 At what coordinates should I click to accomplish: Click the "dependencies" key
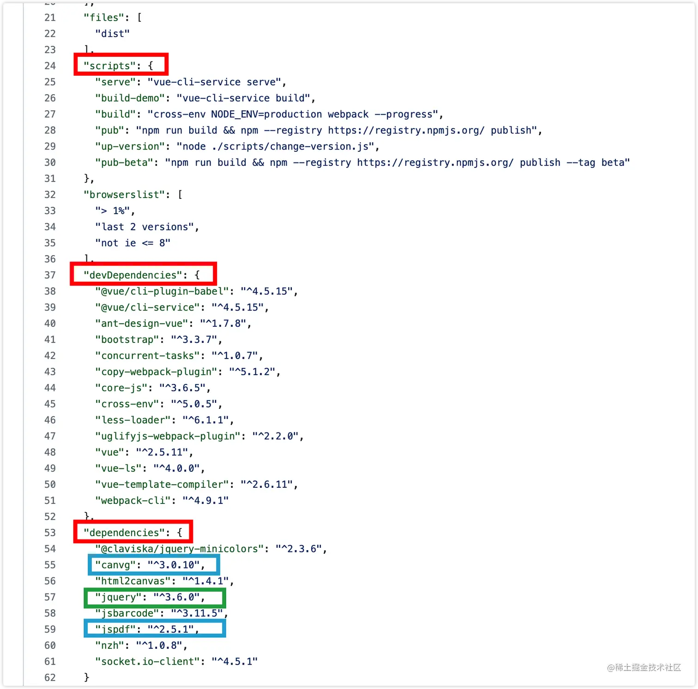pyautogui.click(x=124, y=533)
